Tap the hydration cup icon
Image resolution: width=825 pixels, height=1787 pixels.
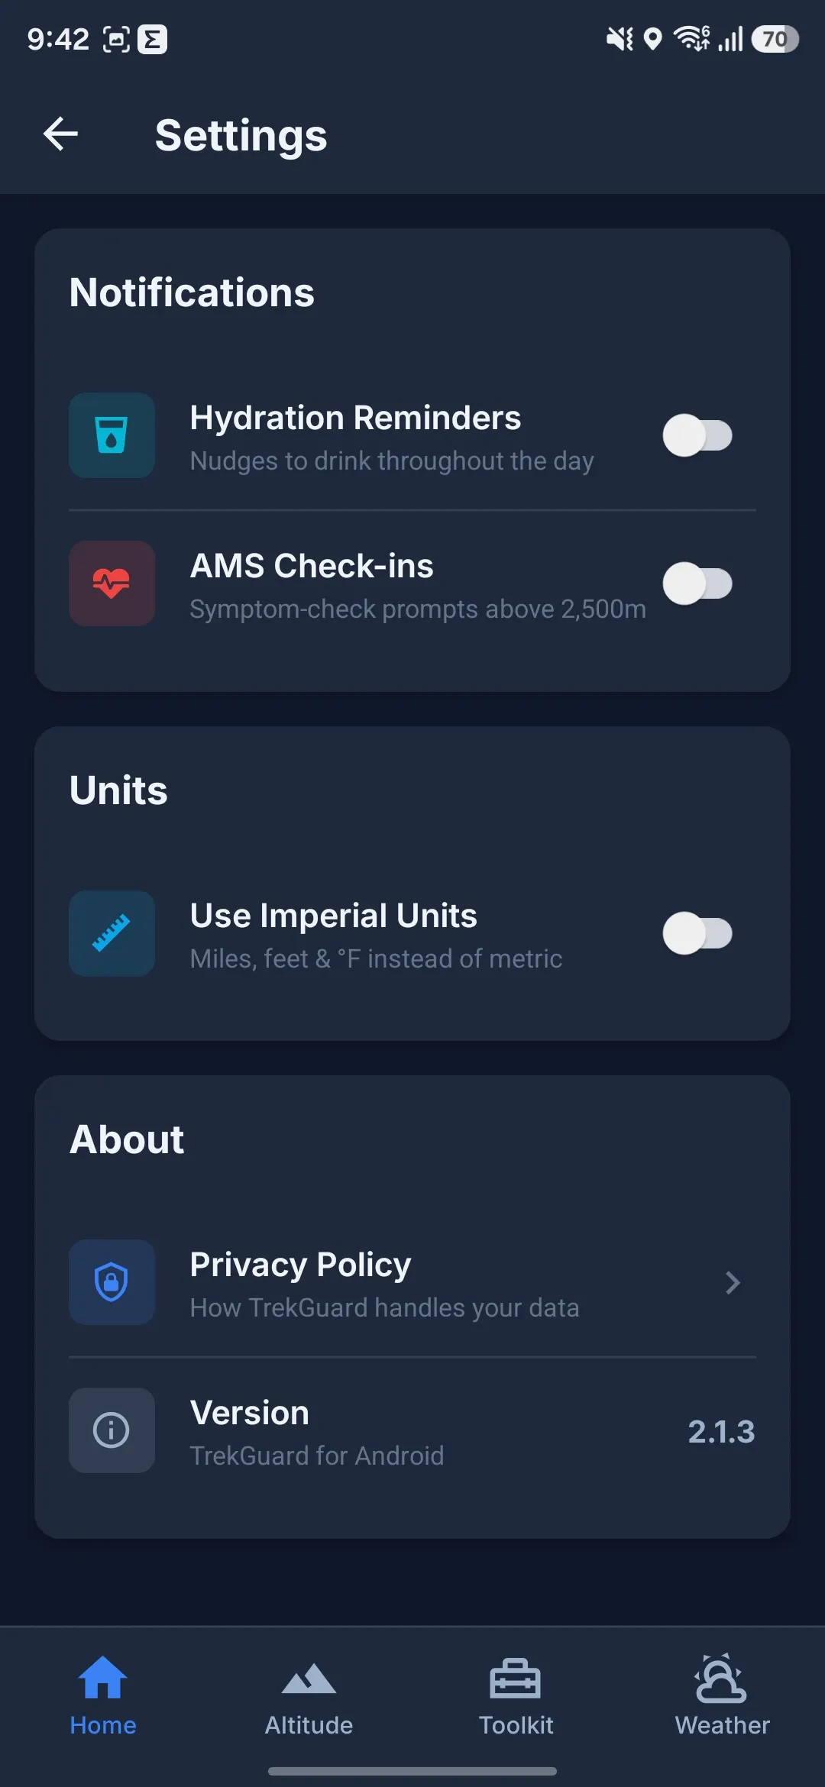pyautogui.click(x=112, y=435)
